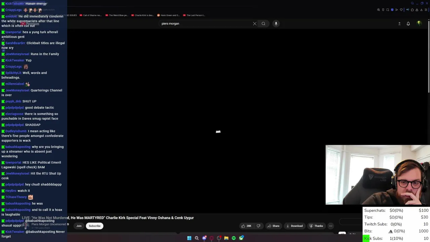Click the browser tab search icon
This screenshot has width=430, height=242.
click(412, 3)
